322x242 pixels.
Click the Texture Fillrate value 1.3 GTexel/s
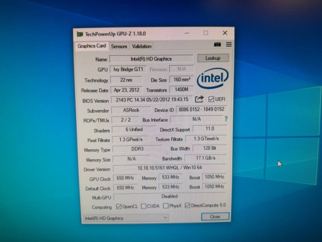(x=206, y=139)
